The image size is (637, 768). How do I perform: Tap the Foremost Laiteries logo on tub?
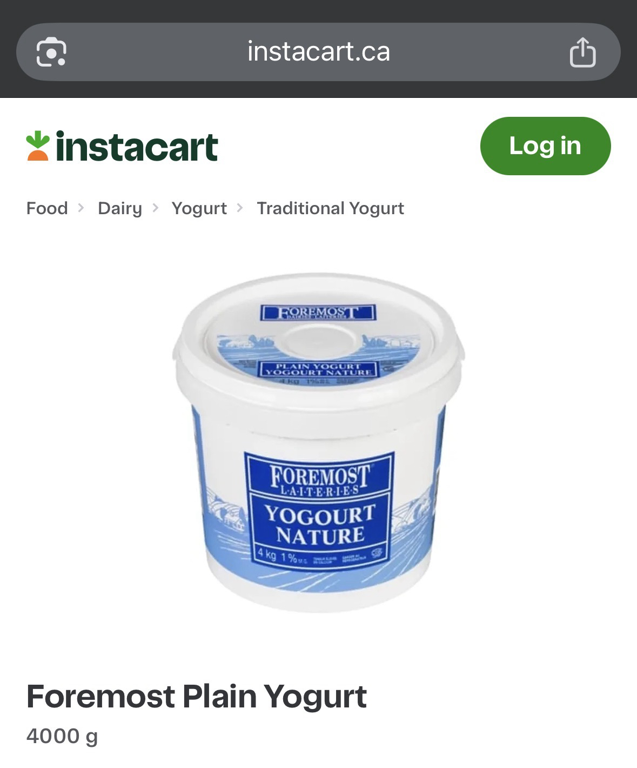[320, 479]
